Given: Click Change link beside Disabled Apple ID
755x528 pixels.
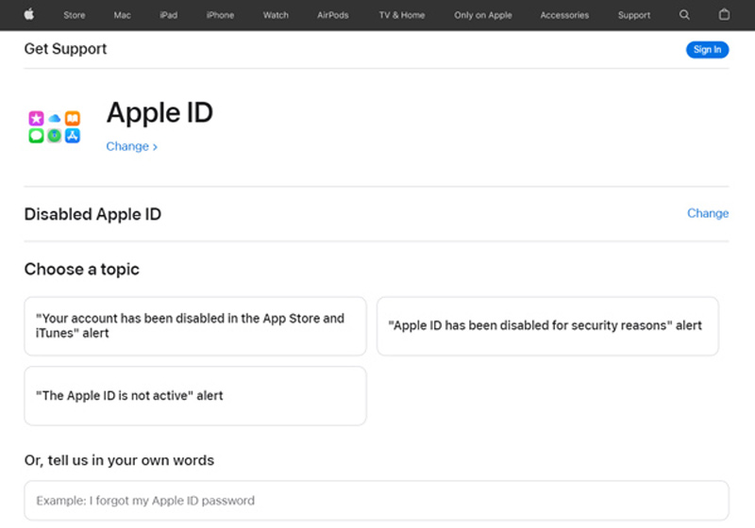Looking at the screenshot, I should 707,213.
